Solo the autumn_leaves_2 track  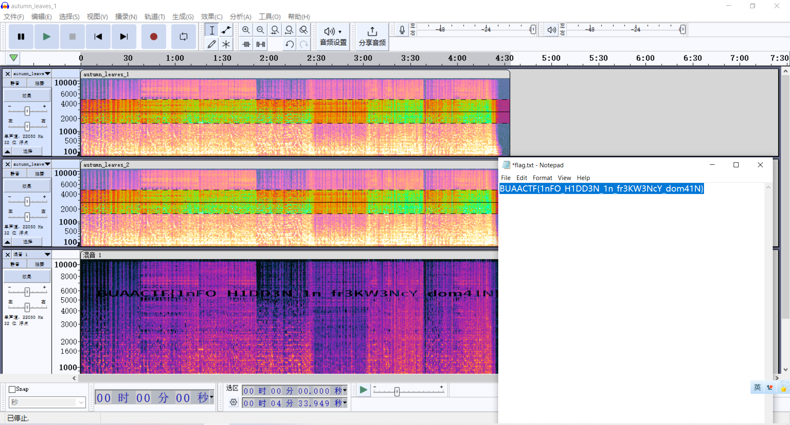[x=39, y=173]
